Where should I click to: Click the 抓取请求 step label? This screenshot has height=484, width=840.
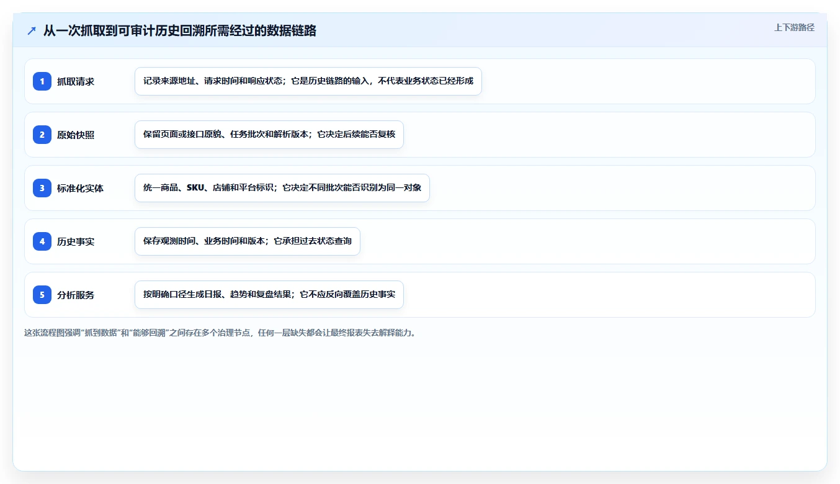(76, 81)
